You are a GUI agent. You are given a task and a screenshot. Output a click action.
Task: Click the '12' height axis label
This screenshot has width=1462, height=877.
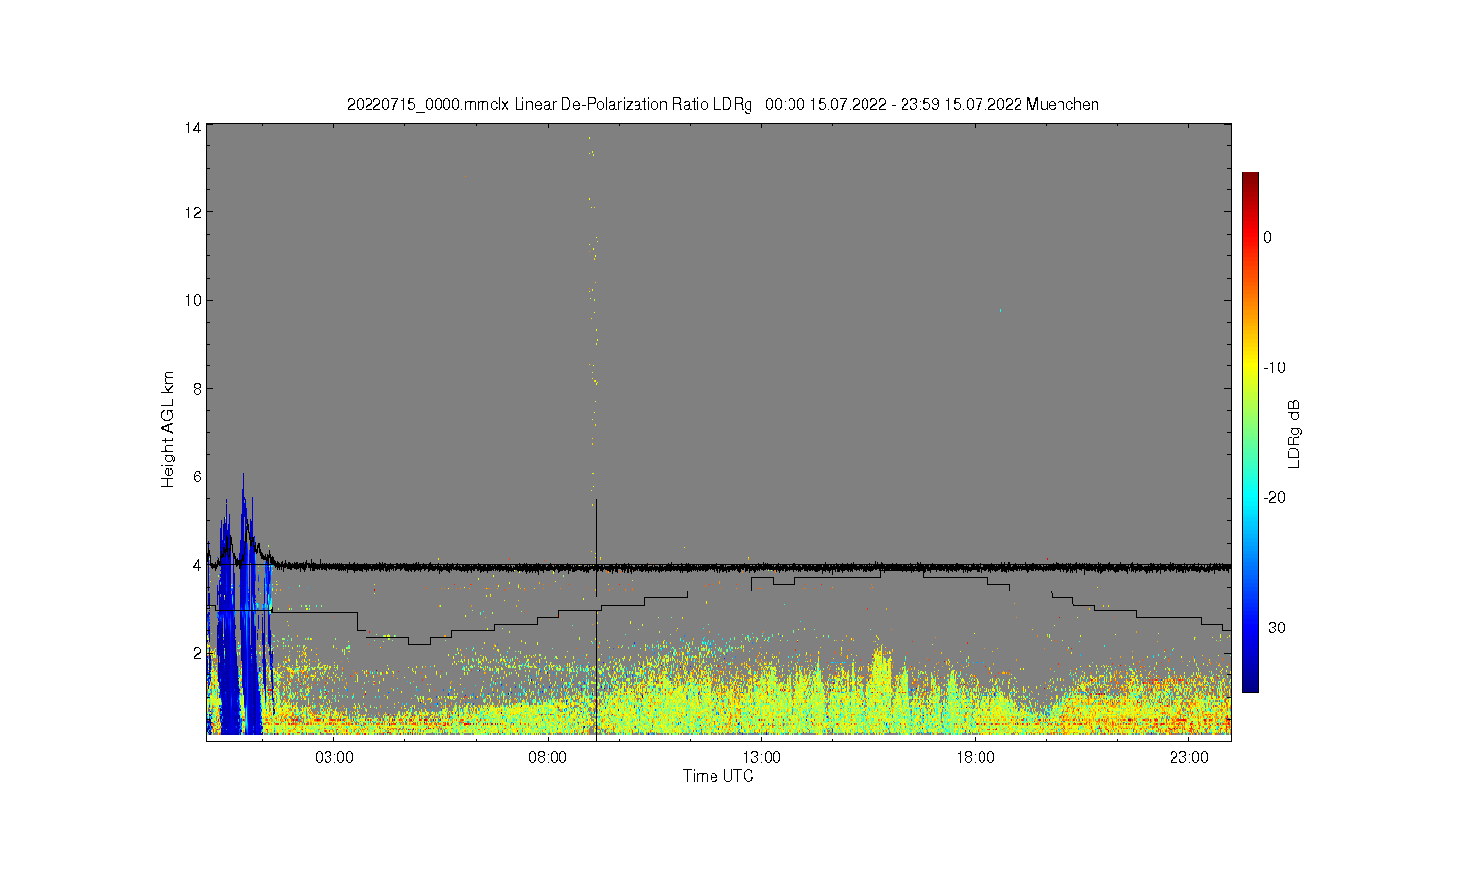coord(192,212)
